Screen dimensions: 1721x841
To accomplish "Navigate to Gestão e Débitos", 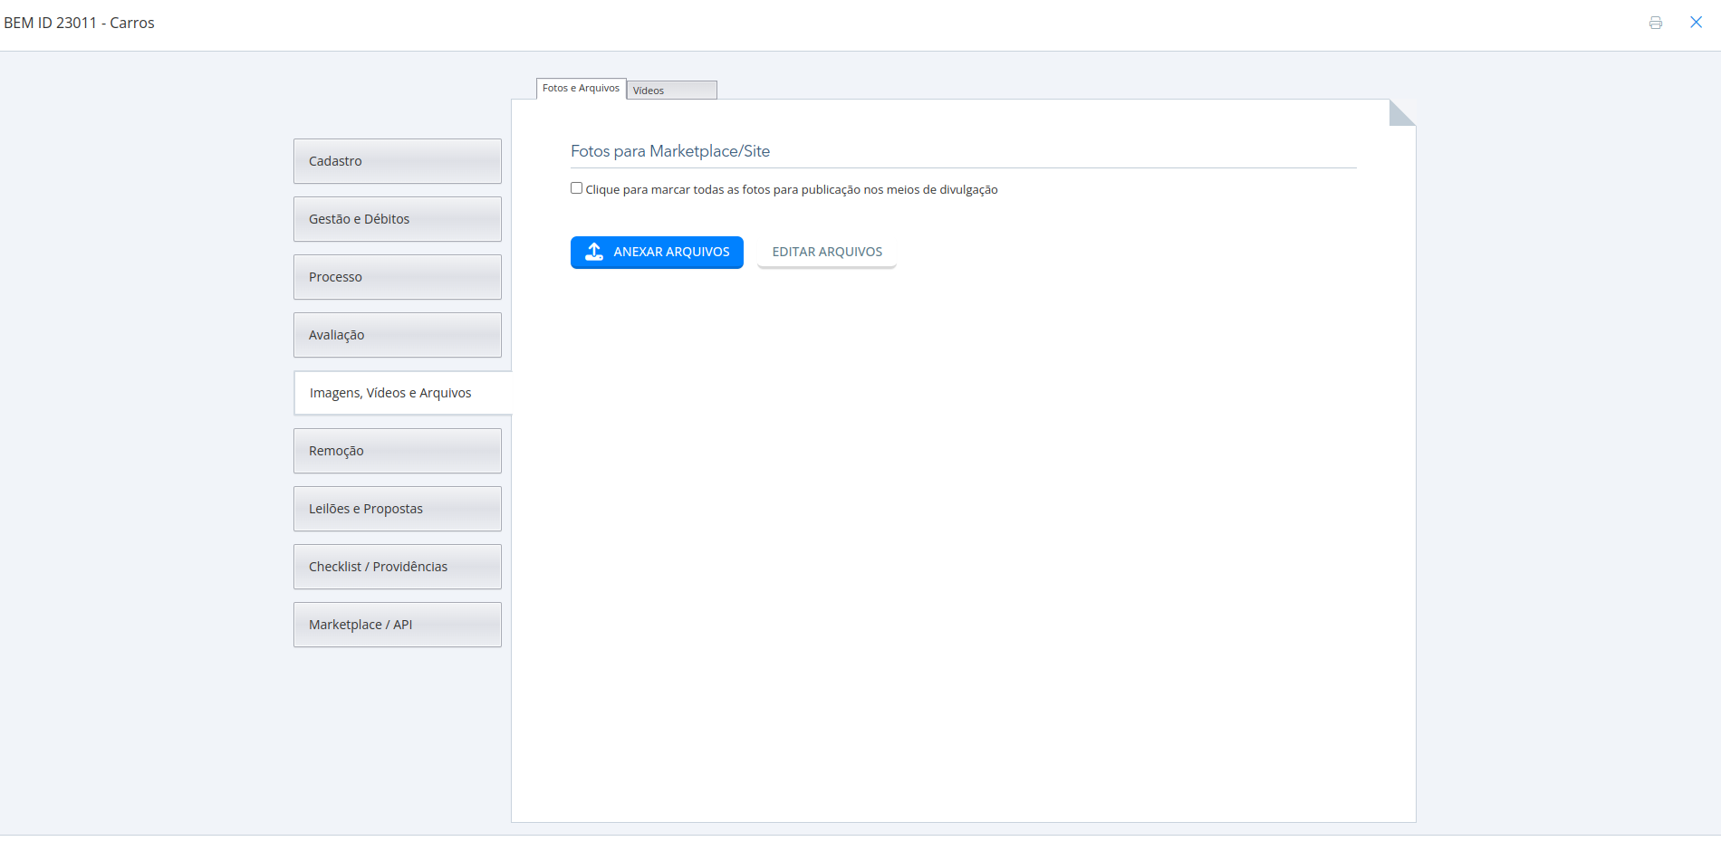I will [397, 218].
